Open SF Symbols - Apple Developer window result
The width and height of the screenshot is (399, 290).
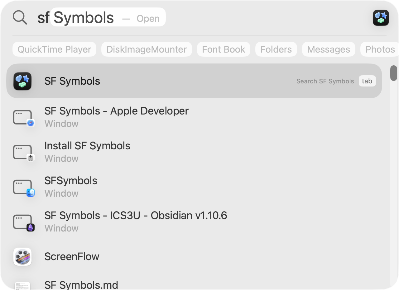click(x=117, y=111)
